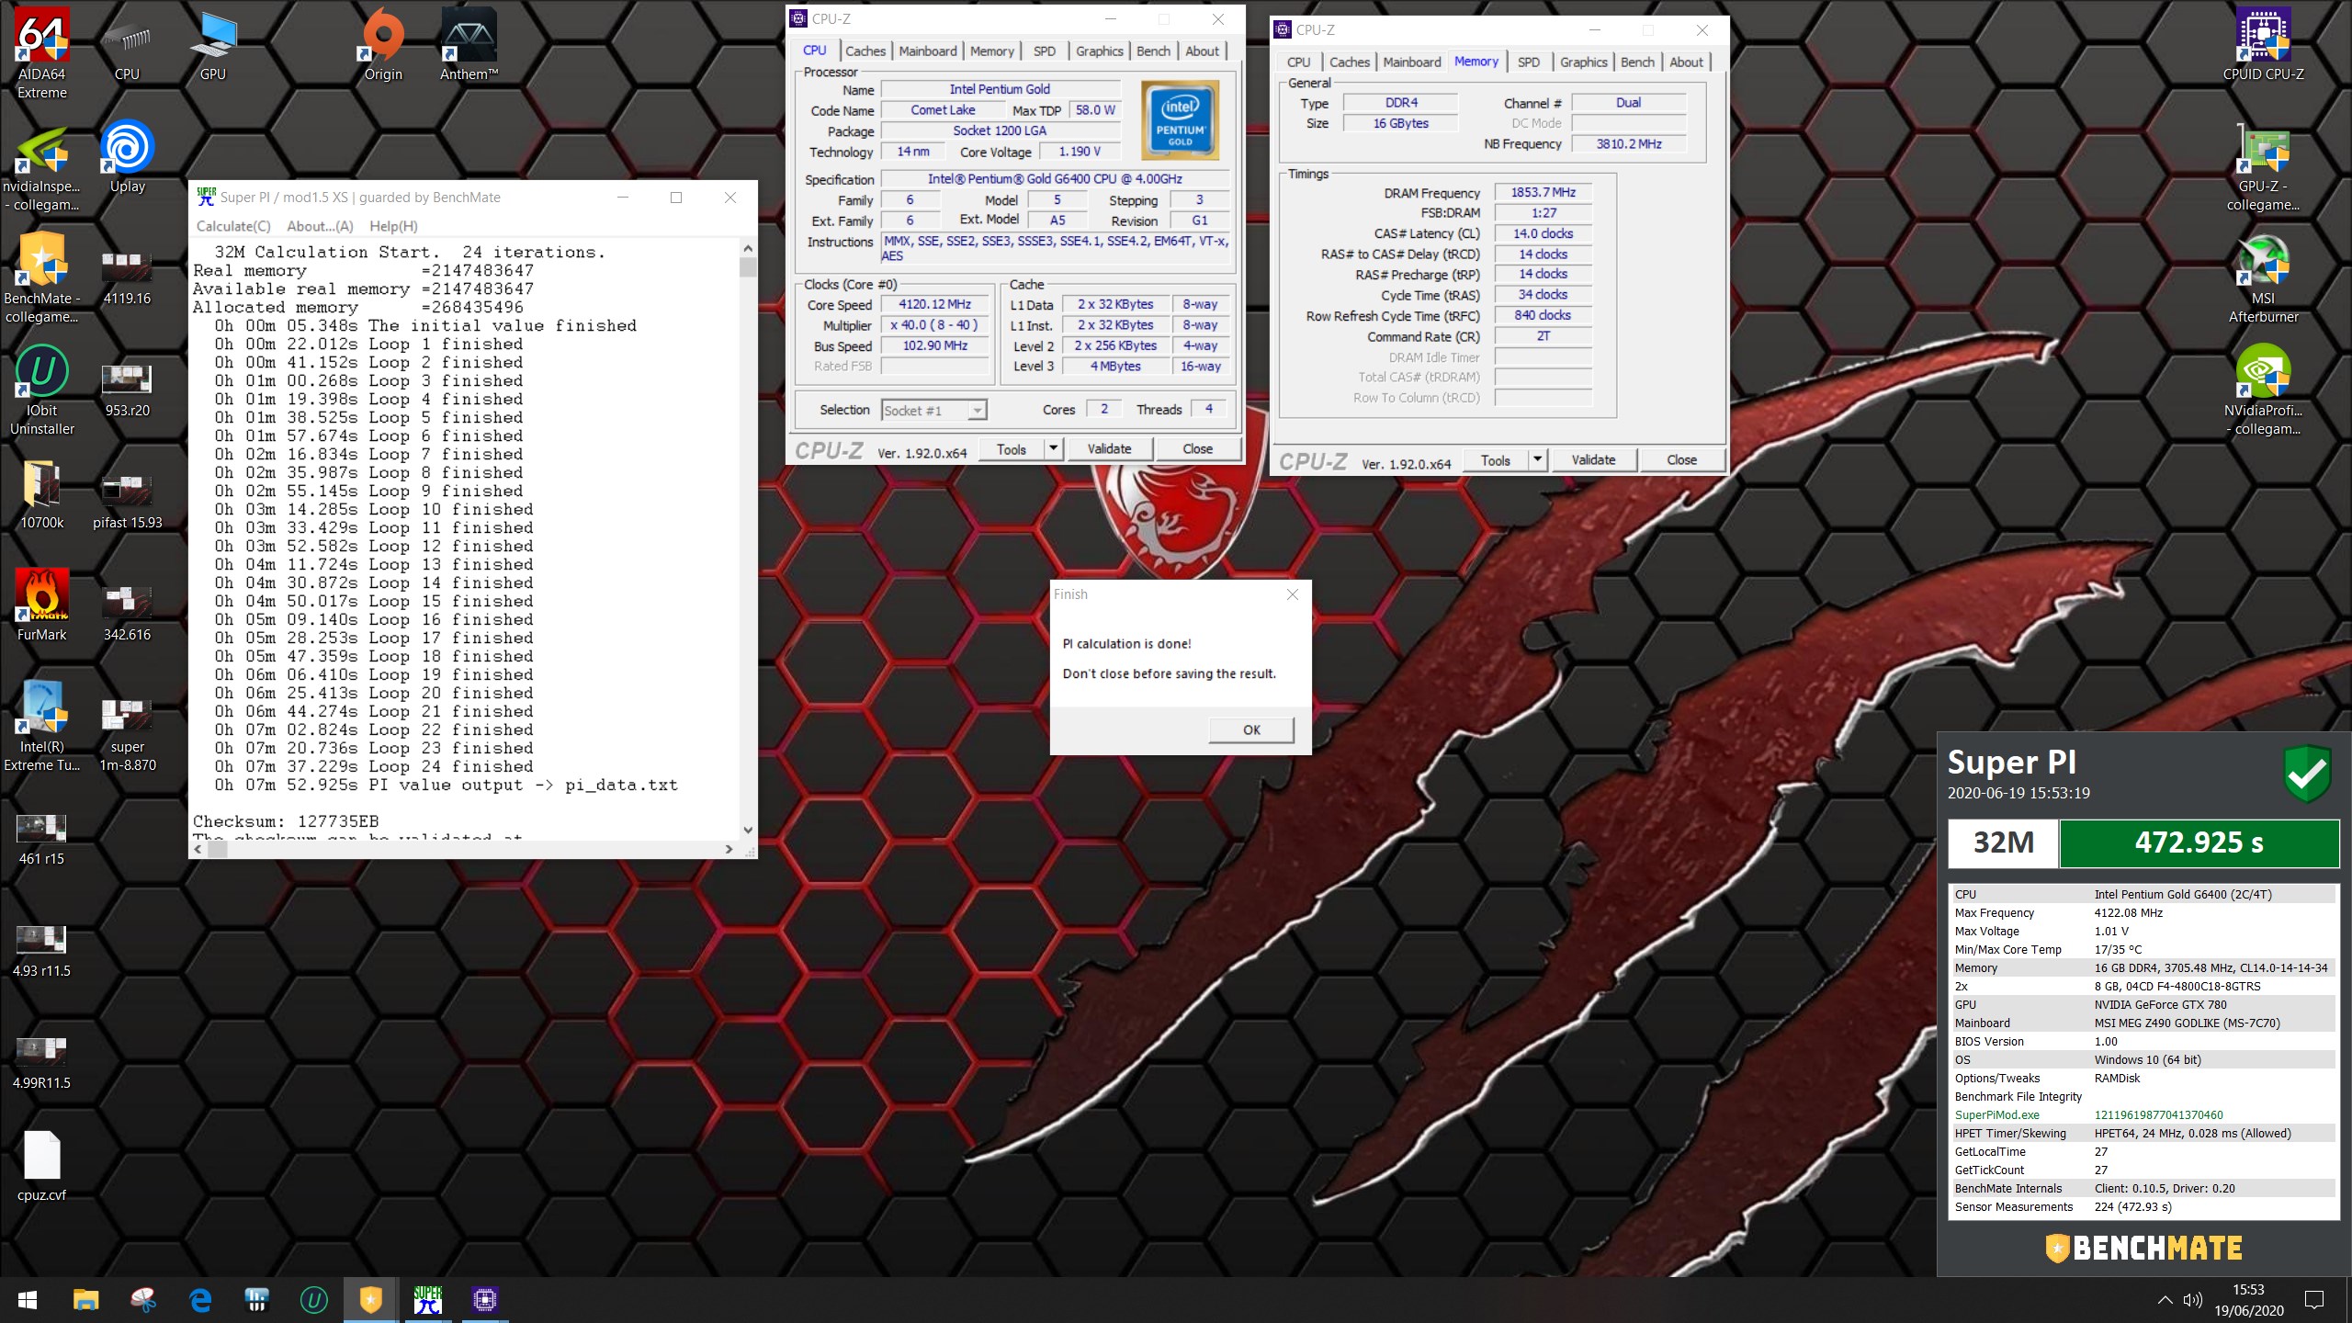The width and height of the screenshot is (2352, 1323).
Task: Open the CPU desktop shortcut
Action: [x=127, y=46]
